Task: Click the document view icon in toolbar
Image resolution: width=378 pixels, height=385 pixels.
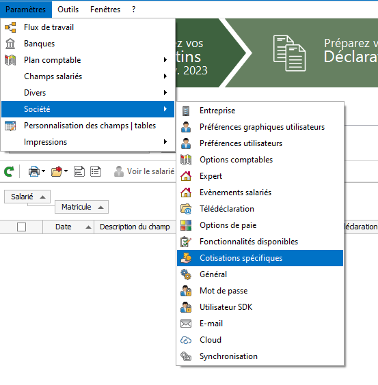Action: pyautogui.click(x=79, y=171)
